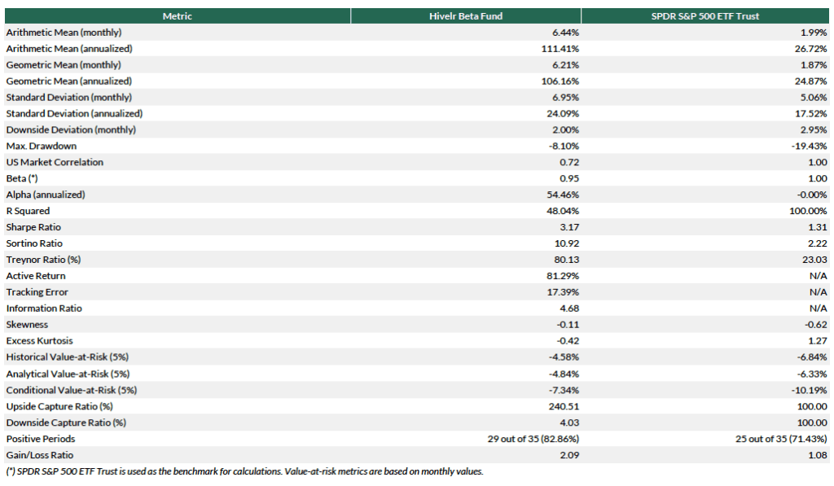Click the "Downside Deviation (monthly)" row label
834x486 pixels.
tap(71, 129)
